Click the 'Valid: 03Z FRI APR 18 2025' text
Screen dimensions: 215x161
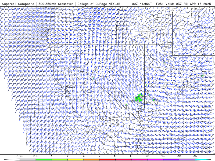(188, 4)
